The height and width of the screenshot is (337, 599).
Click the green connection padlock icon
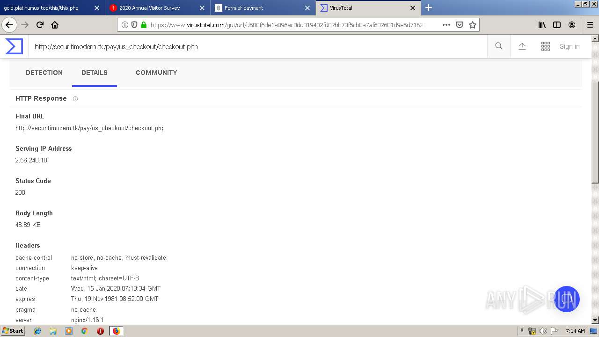[x=144, y=25]
